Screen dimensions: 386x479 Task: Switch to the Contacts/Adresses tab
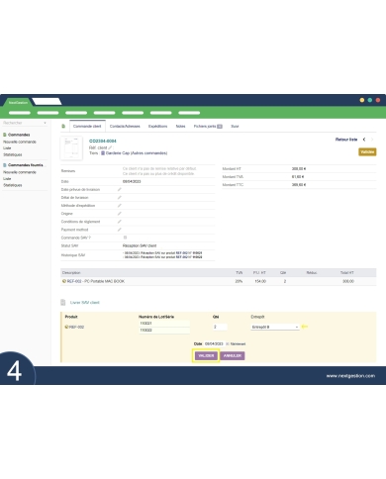[125, 126]
